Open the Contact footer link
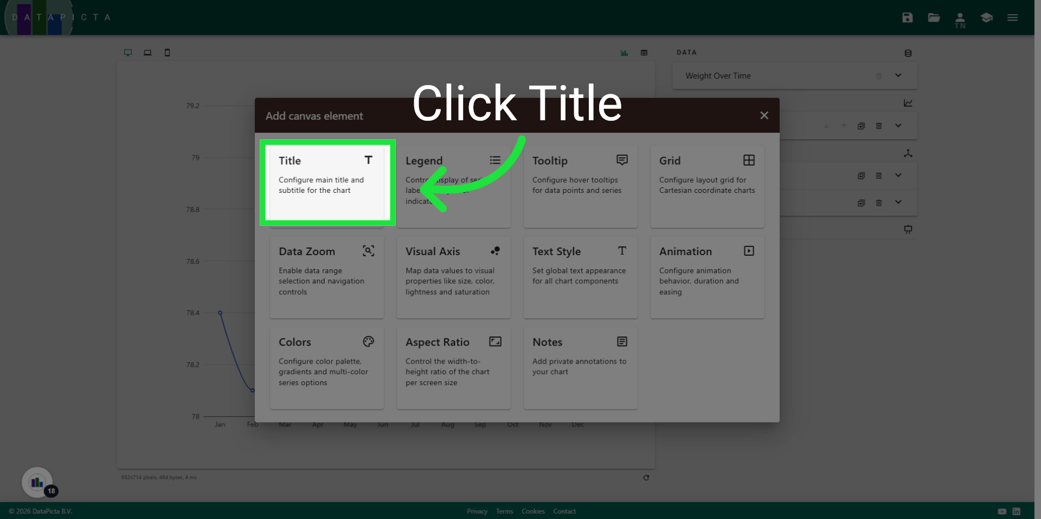This screenshot has width=1041, height=519. [x=564, y=511]
